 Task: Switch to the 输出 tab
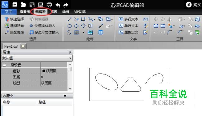(66, 12)
